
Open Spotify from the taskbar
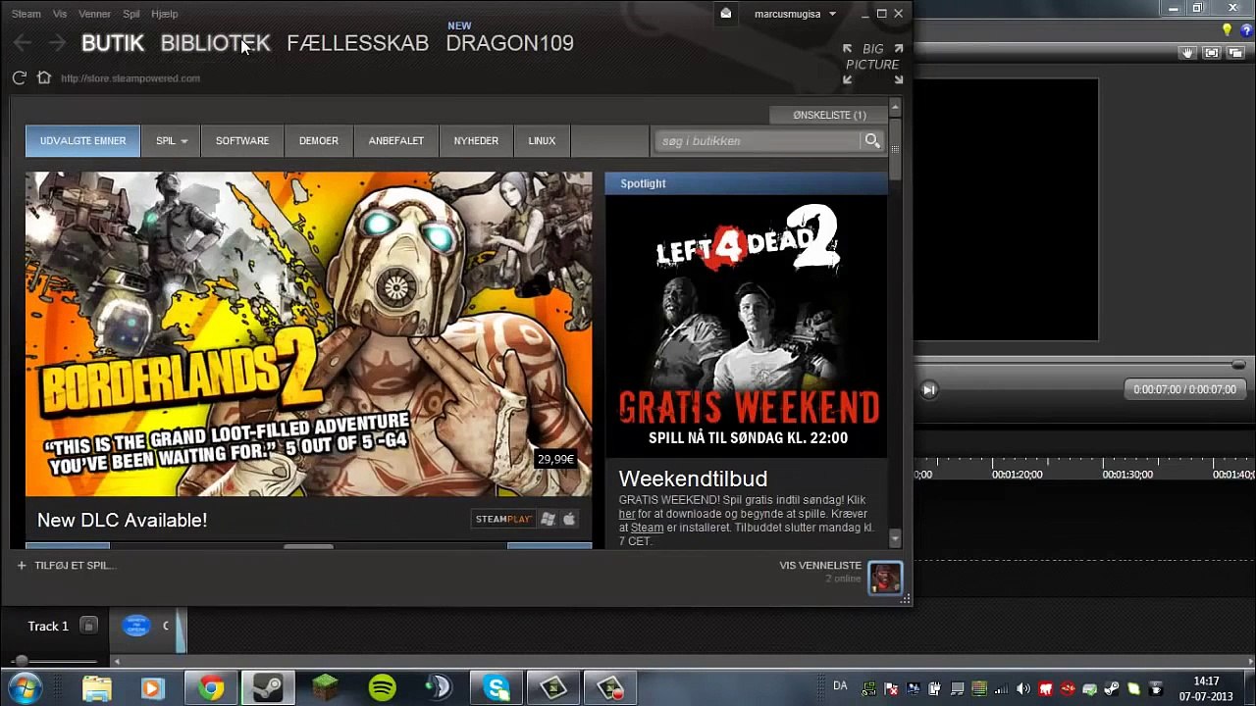pyautogui.click(x=383, y=688)
